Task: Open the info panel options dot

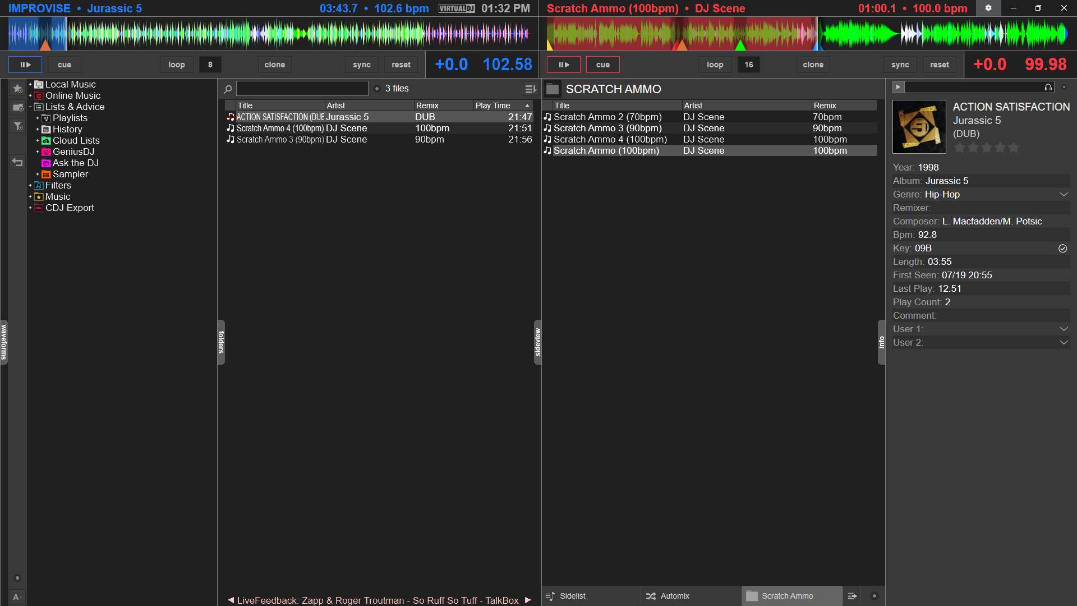Action: (x=1064, y=87)
